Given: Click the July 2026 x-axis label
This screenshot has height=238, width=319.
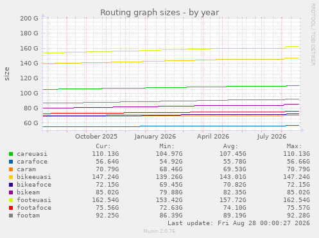Looking at the screenshot, I should pos(272,137).
